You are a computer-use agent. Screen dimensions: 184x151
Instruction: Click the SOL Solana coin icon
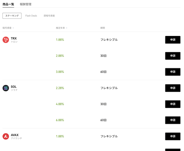click(x=6, y=88)
